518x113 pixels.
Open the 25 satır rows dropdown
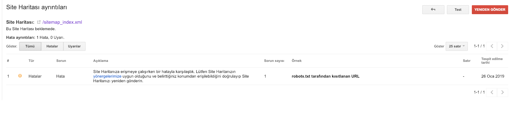[457, 46]
